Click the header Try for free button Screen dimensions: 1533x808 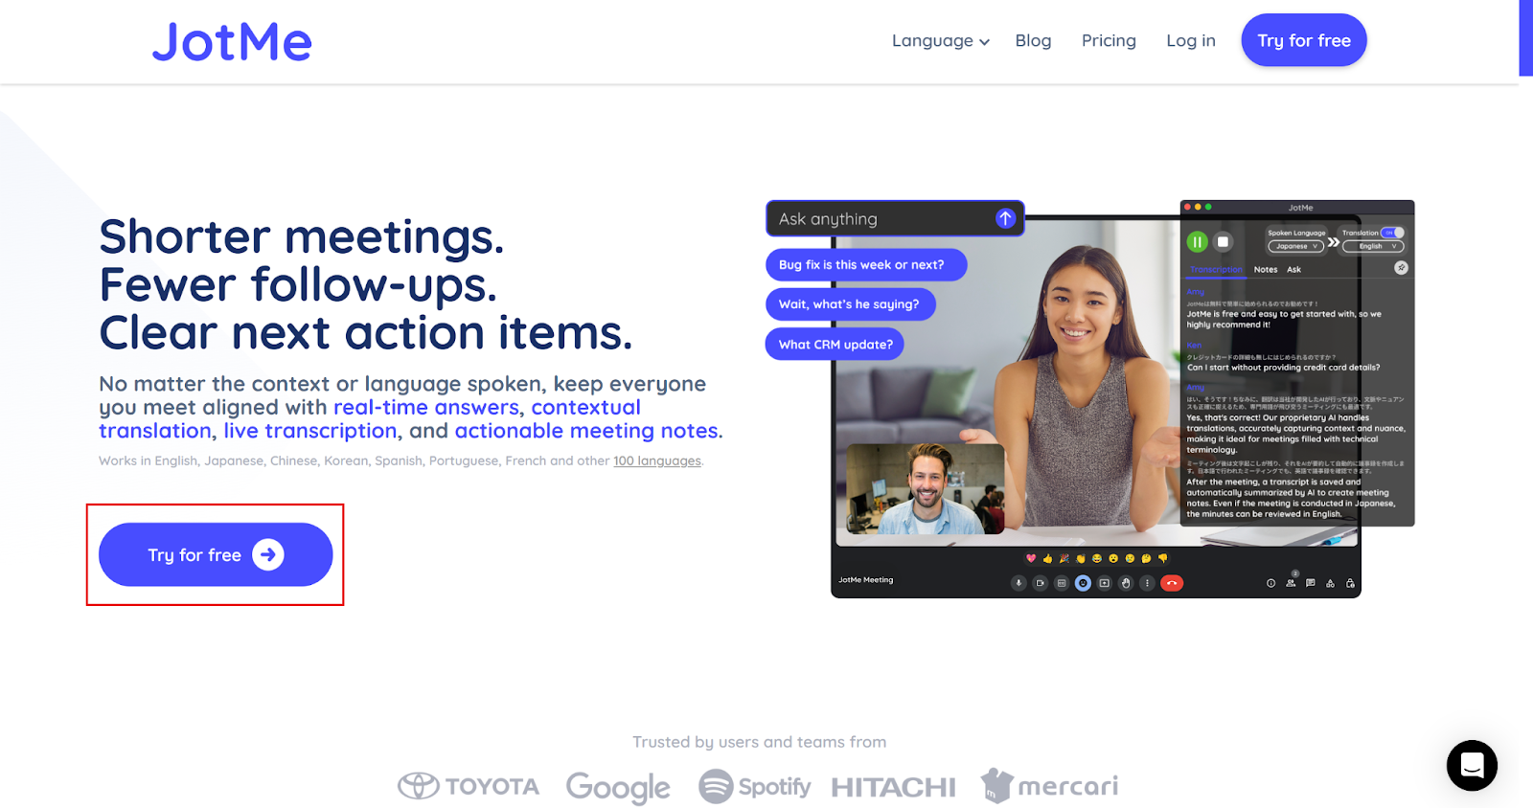[x=1304, y=40]
